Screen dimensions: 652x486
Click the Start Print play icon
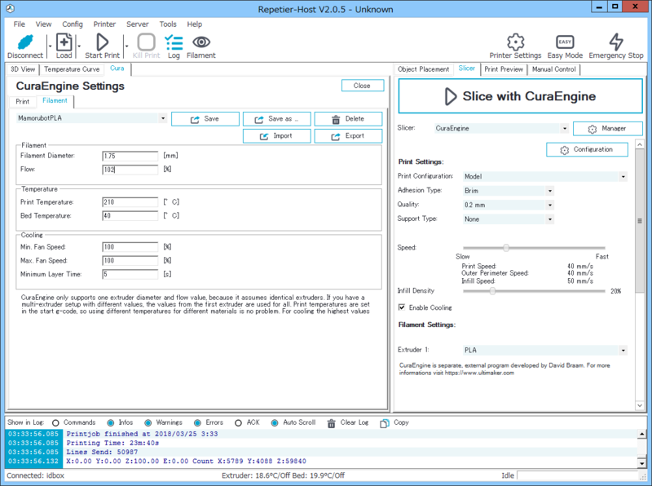(102, 42)
